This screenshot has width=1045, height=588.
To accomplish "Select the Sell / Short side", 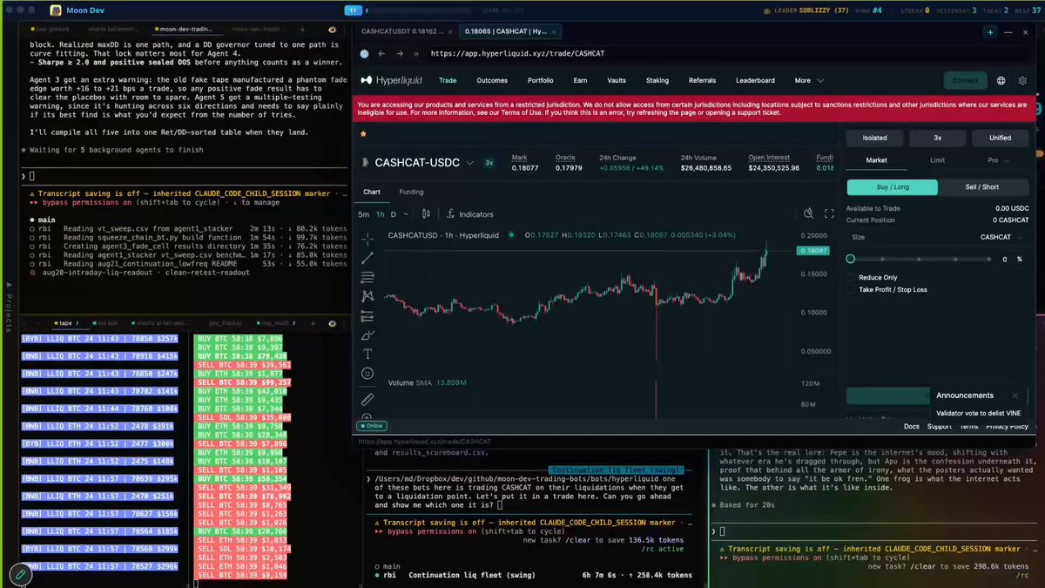I will click(982, 186).
